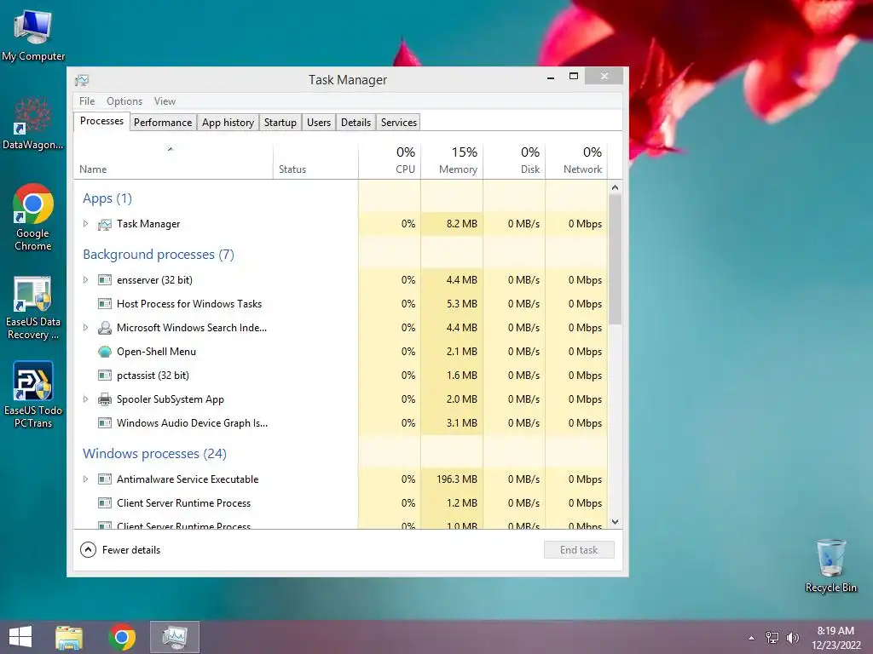
Task: Click the Task Manager app row icon
Action: click(x=105, y=224)
